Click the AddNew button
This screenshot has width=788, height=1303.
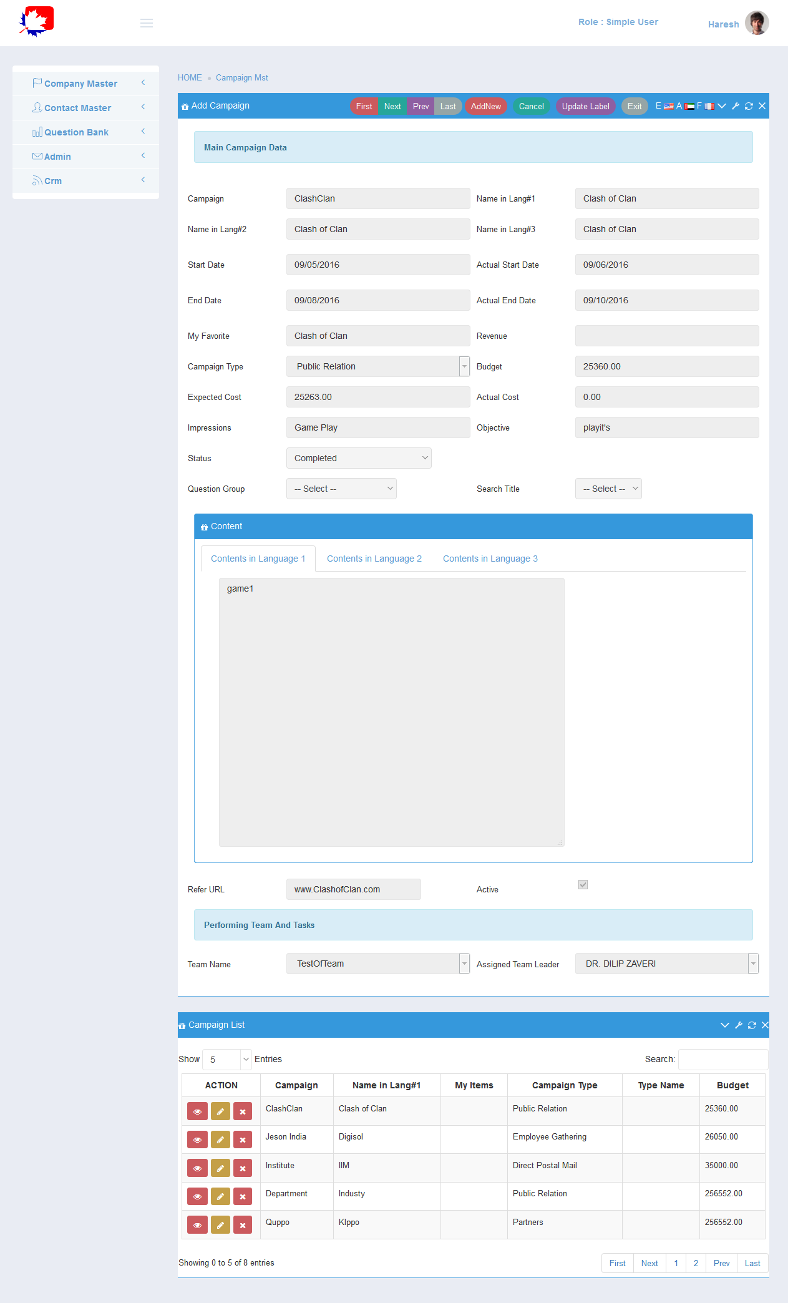486,106
